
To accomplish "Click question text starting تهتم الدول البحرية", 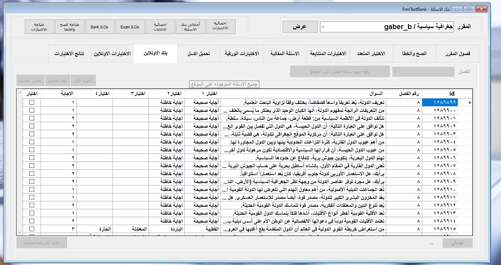I will point(320,158).
